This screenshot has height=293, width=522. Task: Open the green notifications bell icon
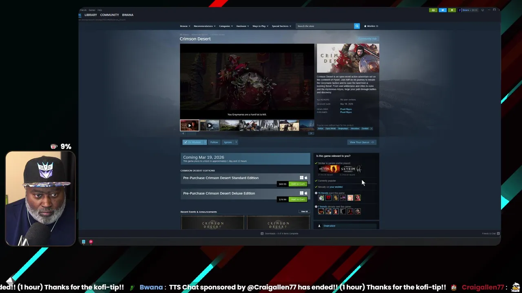[x=452, y=10]
